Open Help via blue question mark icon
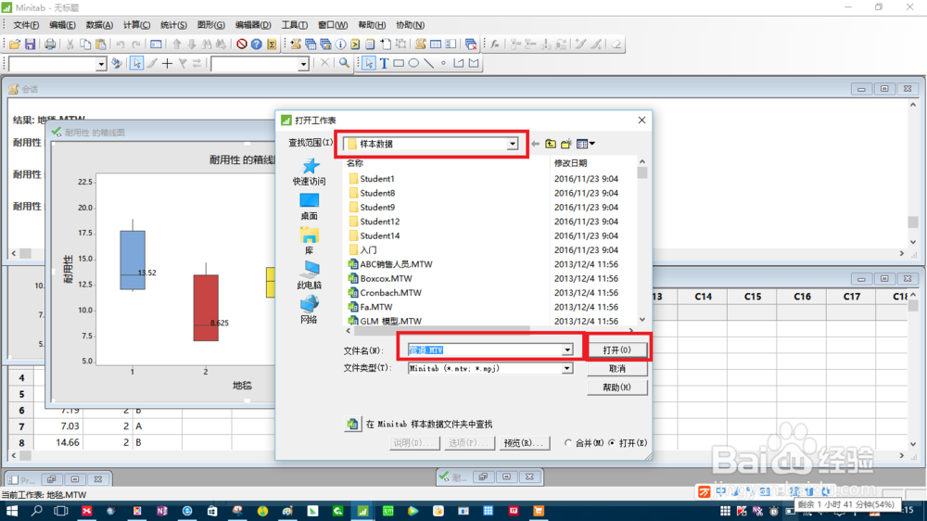 [256, 44]
